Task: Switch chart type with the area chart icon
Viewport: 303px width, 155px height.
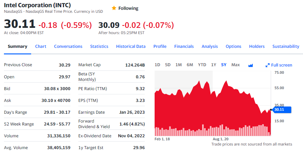Action: pos(251,65)
